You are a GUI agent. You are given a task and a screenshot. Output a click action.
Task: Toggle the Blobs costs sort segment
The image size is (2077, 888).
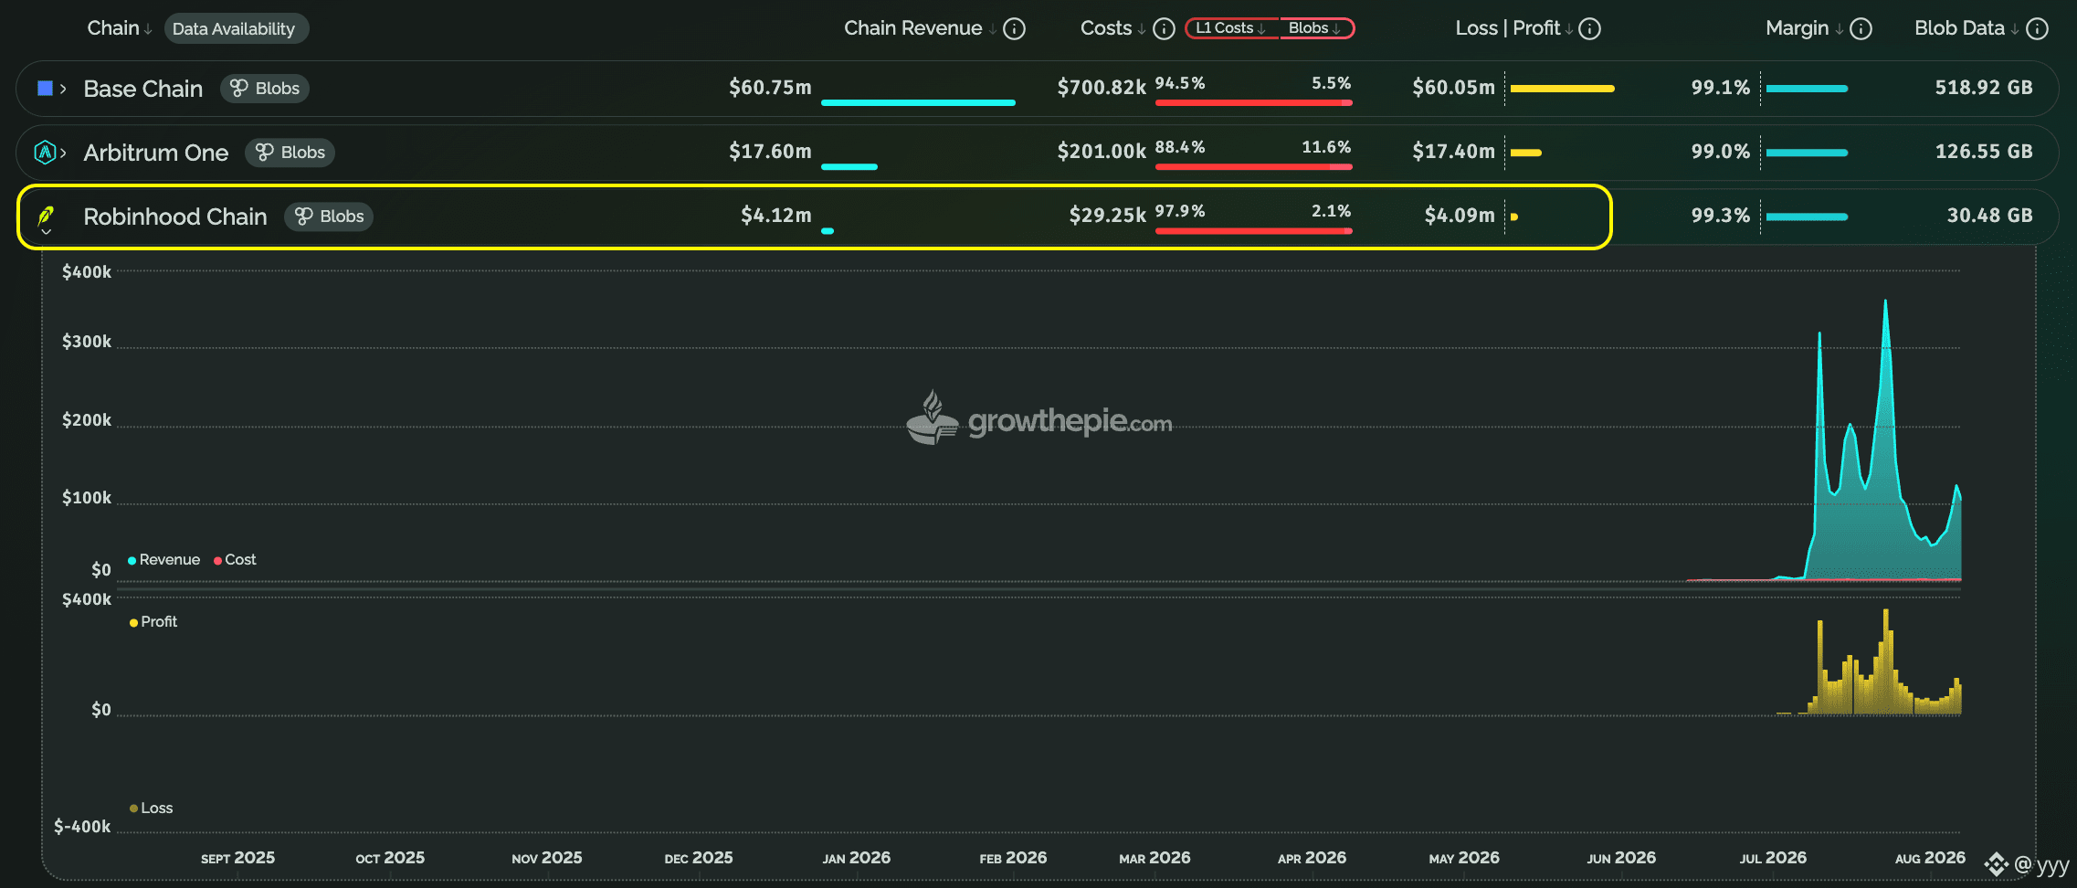click(x=1315, y=28)
